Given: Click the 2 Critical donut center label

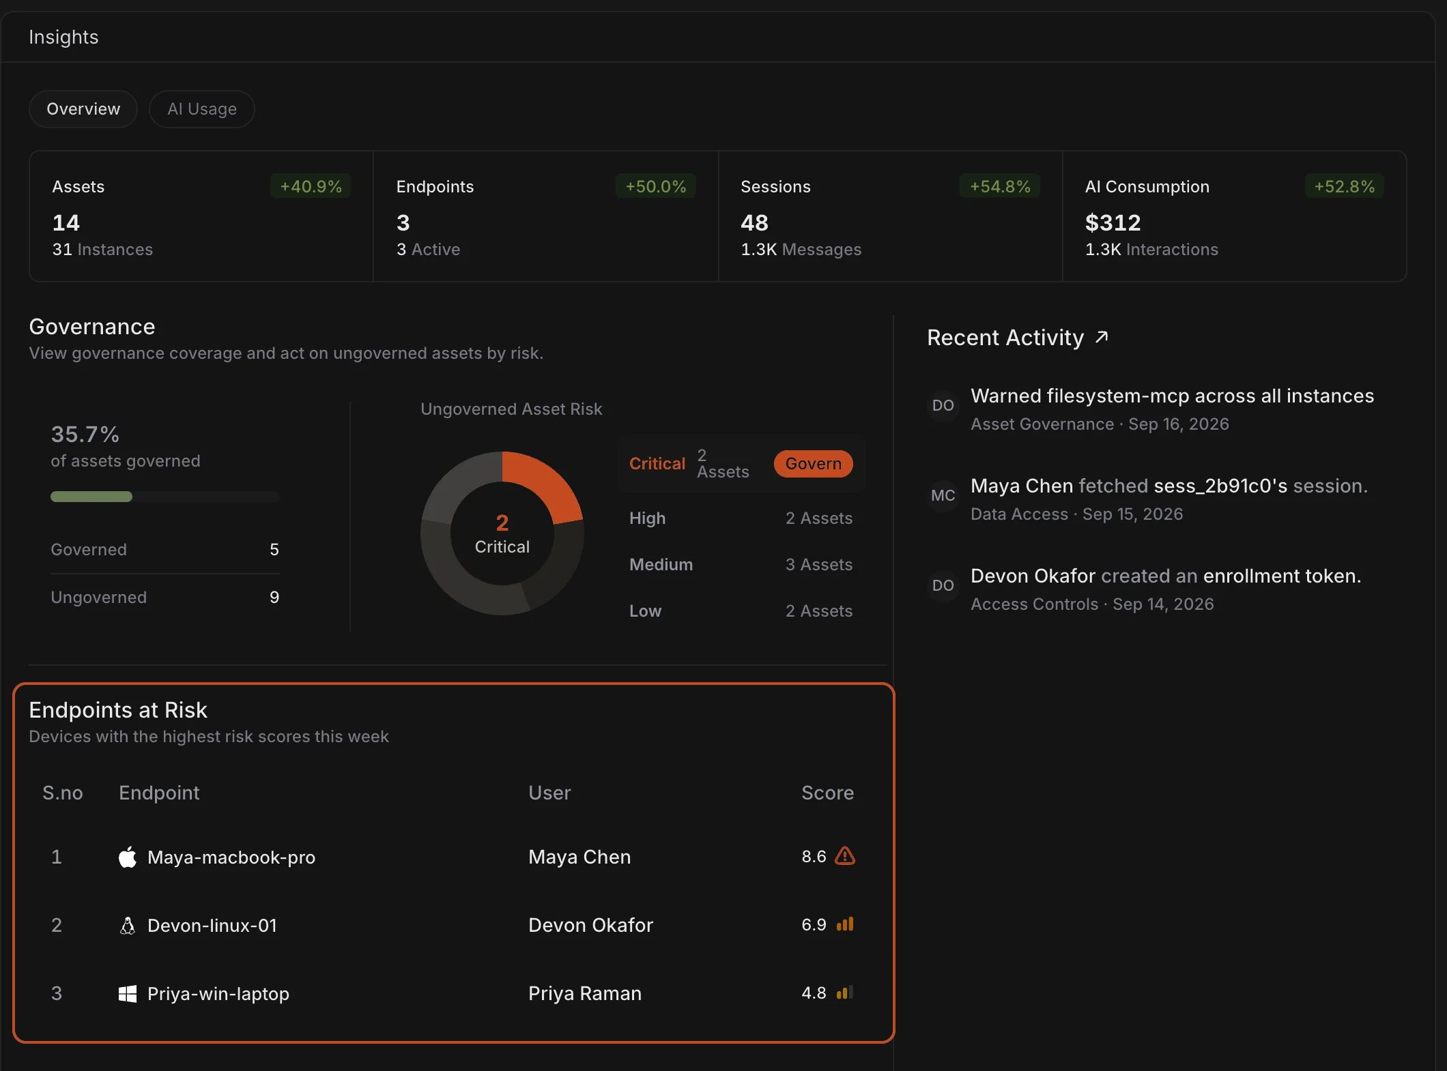Looking at the screenshot, I should pos(502,534).
